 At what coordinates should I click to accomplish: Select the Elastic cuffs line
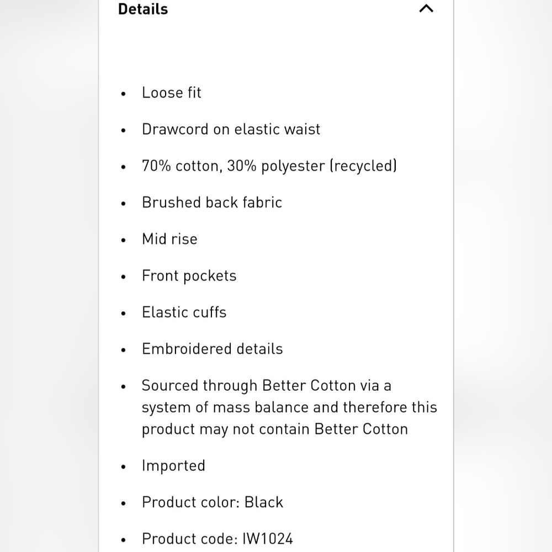click(184, 312)
